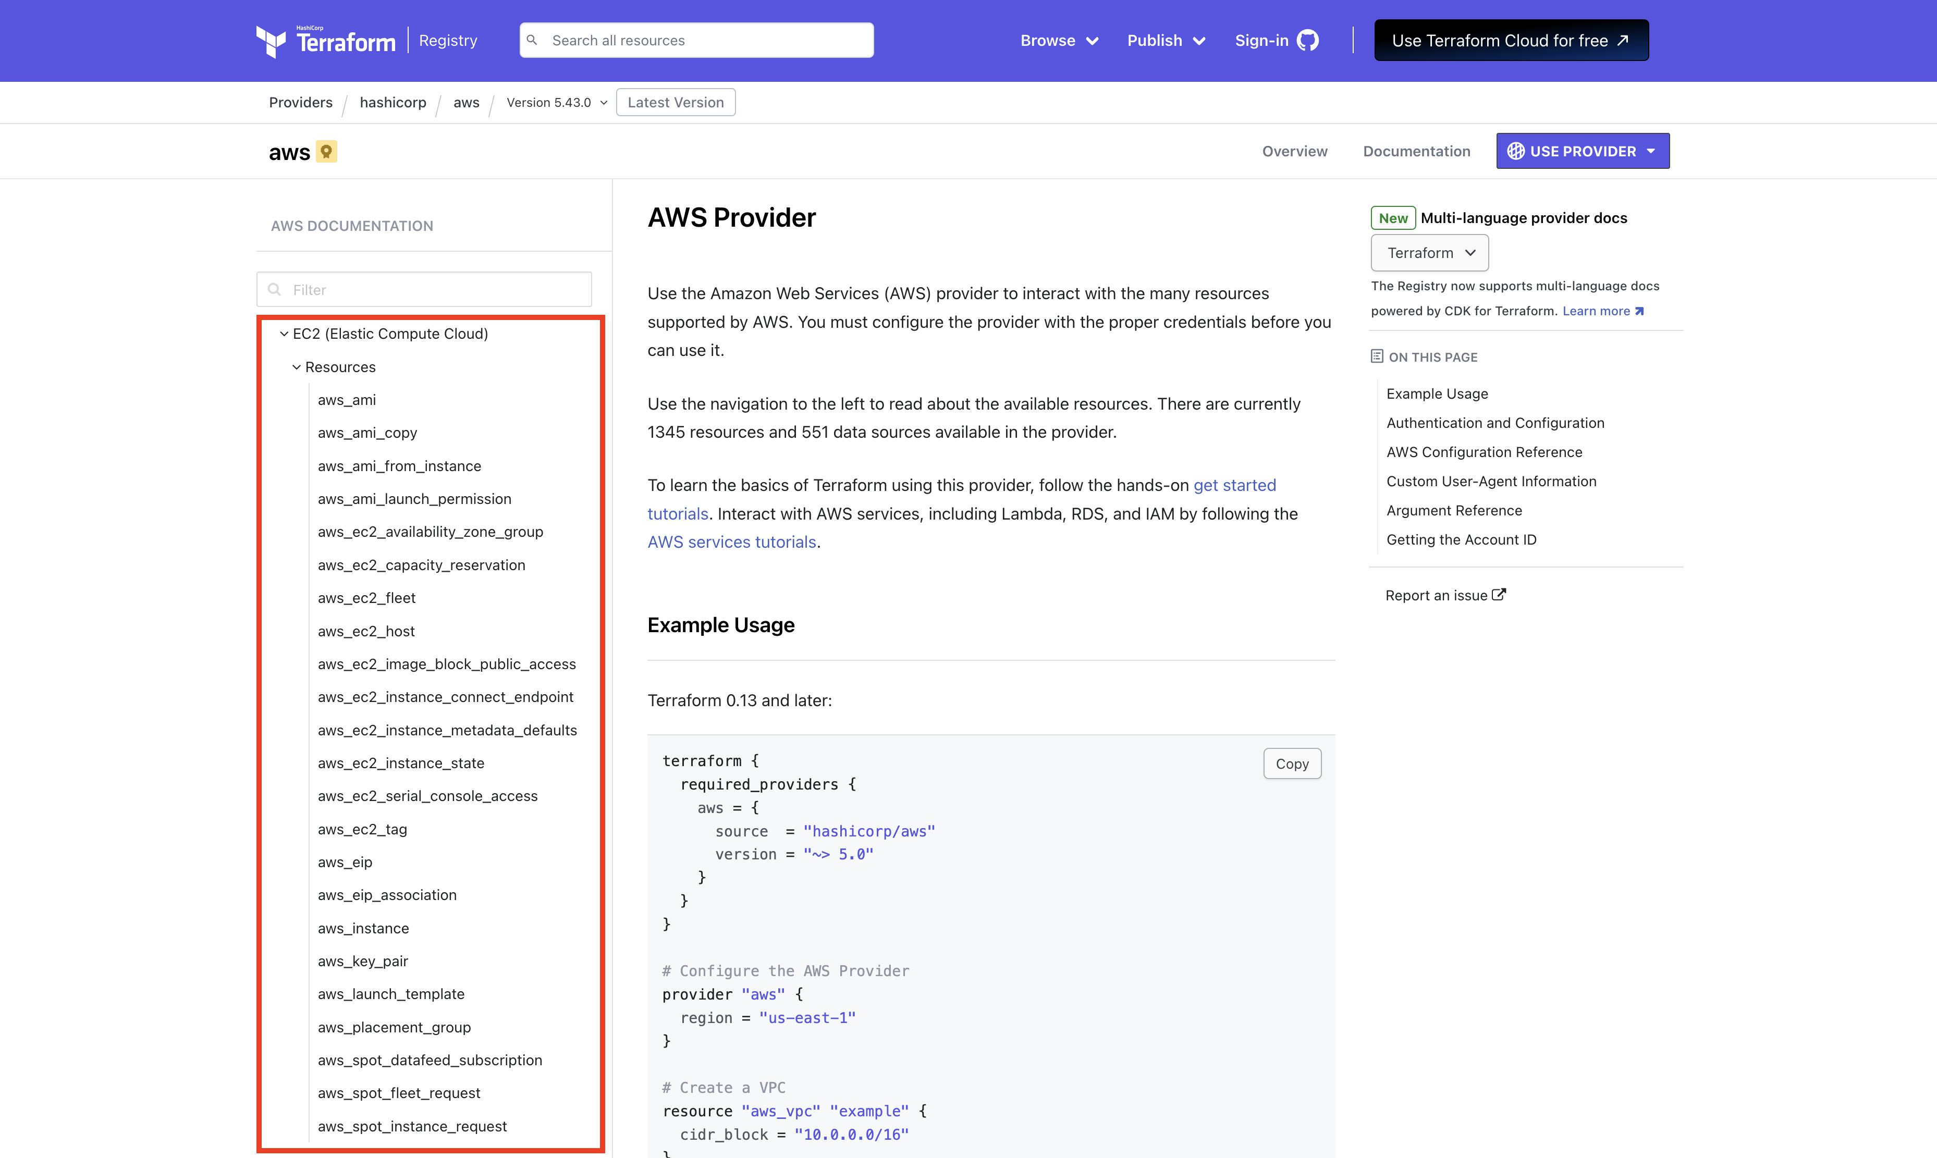Click the search magnifier icon in header
1937x1158 pixels.
[x=532, y=40]
